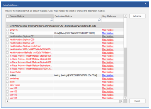Check the Sam Taylor mailbox checkbox
This screenshot has height=109, width=151.
click(7, 85)
